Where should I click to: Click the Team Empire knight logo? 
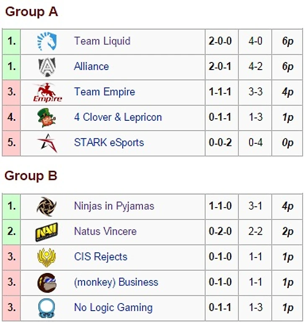pos(47,93)
